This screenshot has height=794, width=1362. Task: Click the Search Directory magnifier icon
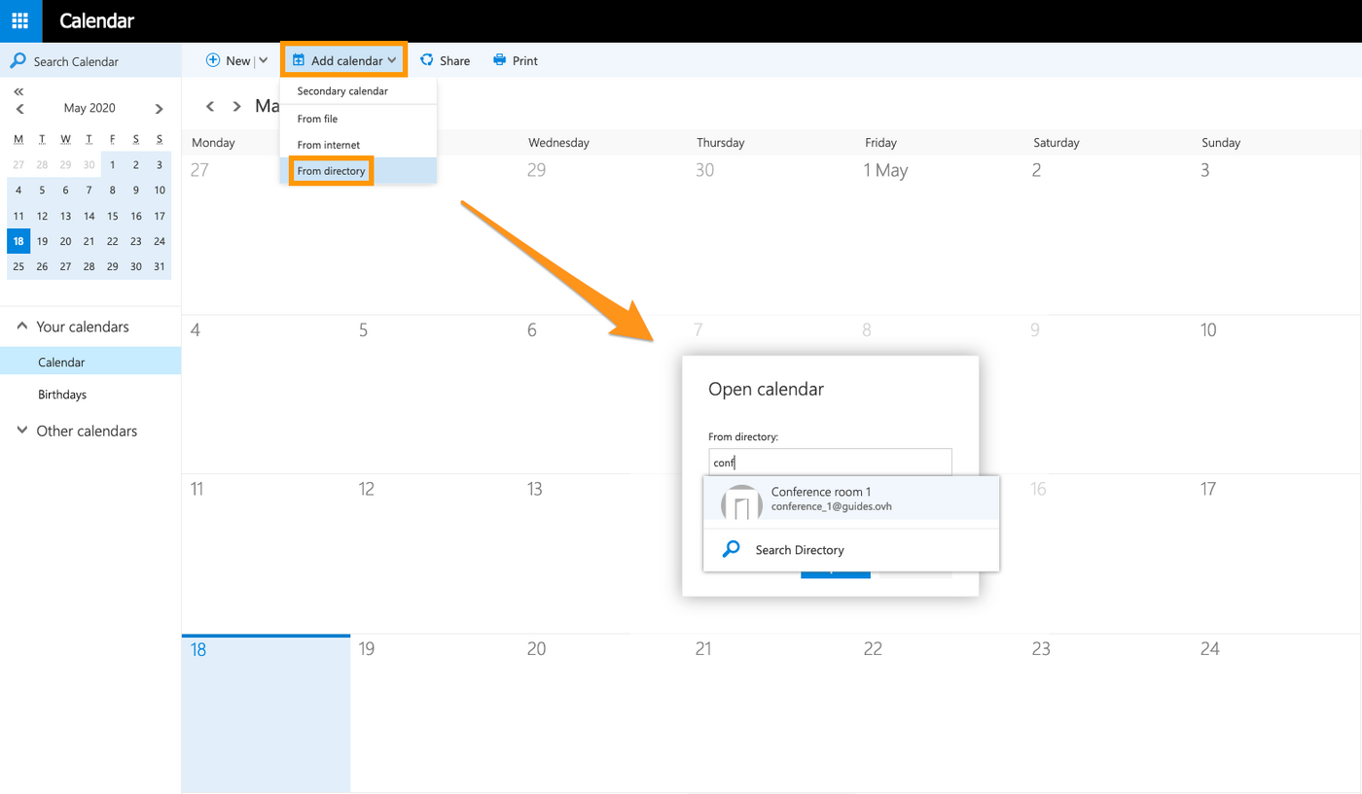click(732, 549)
